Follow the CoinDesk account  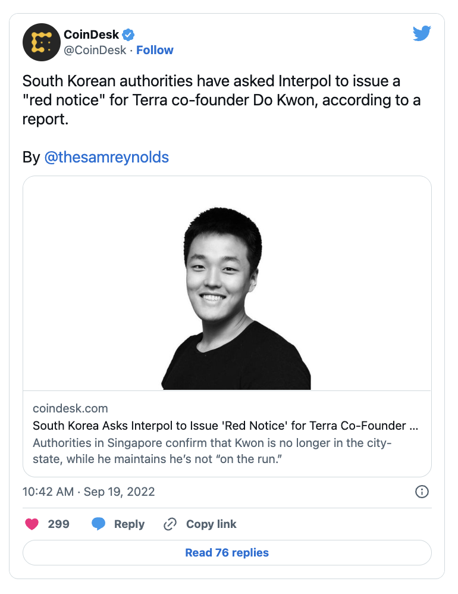(x=155, y=51)
